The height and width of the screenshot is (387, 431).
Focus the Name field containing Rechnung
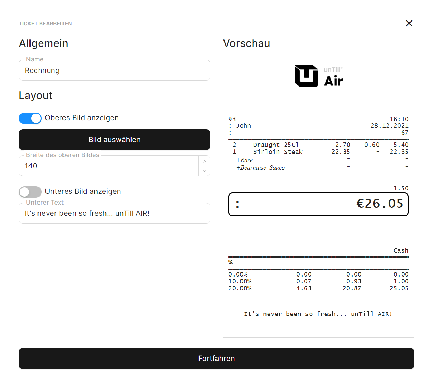click(114, 71)
